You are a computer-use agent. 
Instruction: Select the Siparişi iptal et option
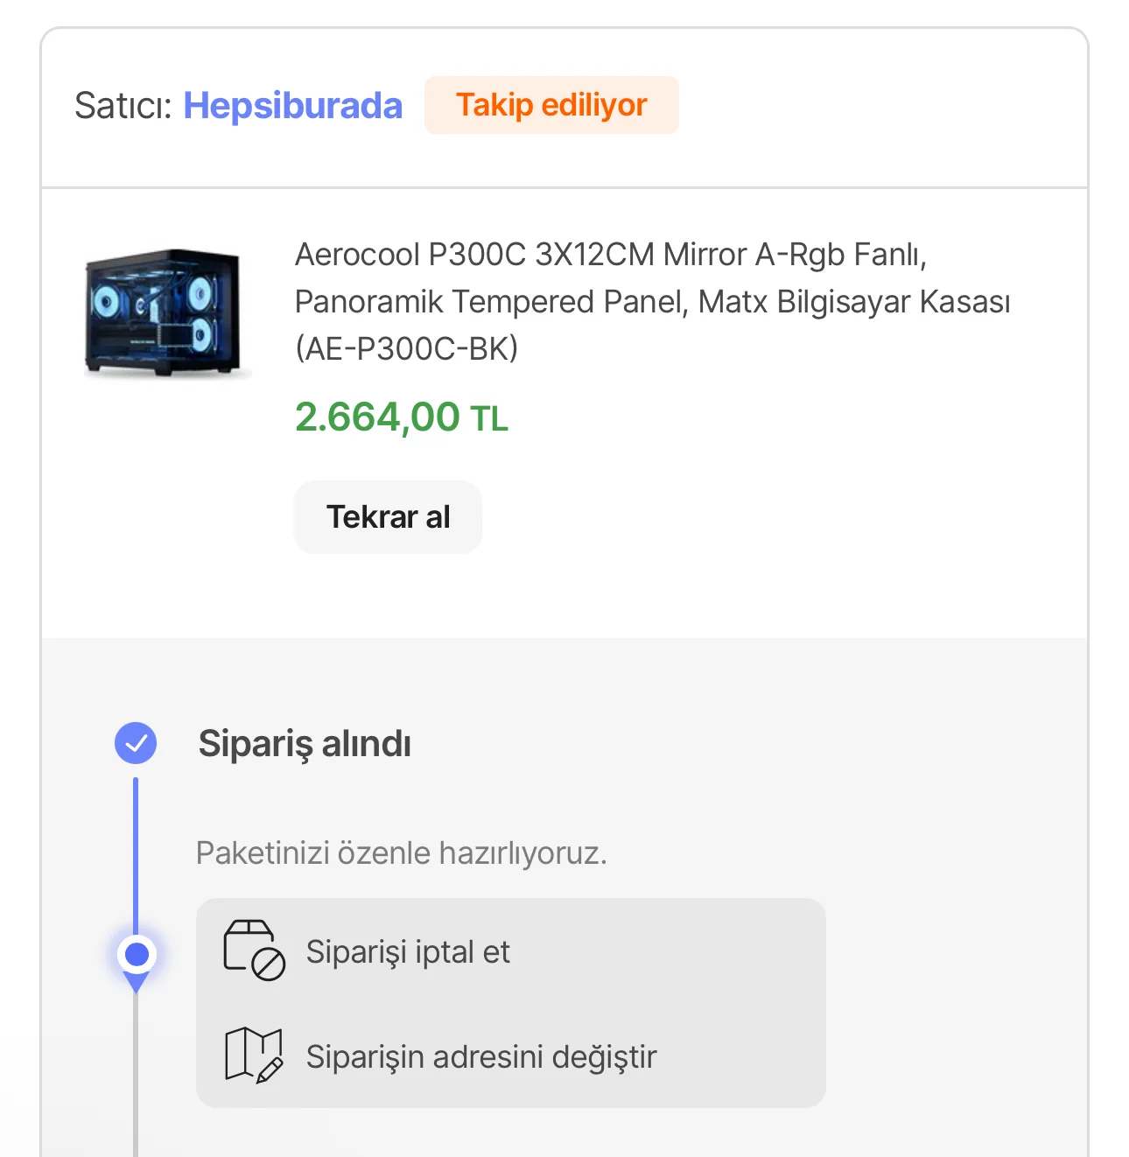pyautogui.click(x=408, y=951)
